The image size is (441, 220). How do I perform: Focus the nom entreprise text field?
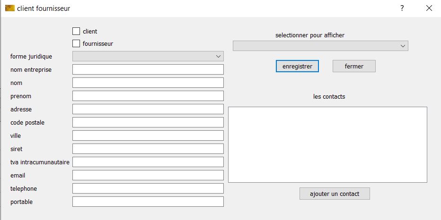pos(148,69)
